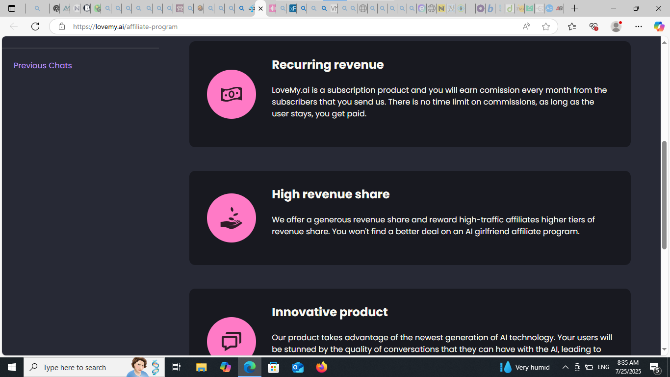Switch to the yellow N icon tab
670x377 pixels.
click(x=441, y=8)
